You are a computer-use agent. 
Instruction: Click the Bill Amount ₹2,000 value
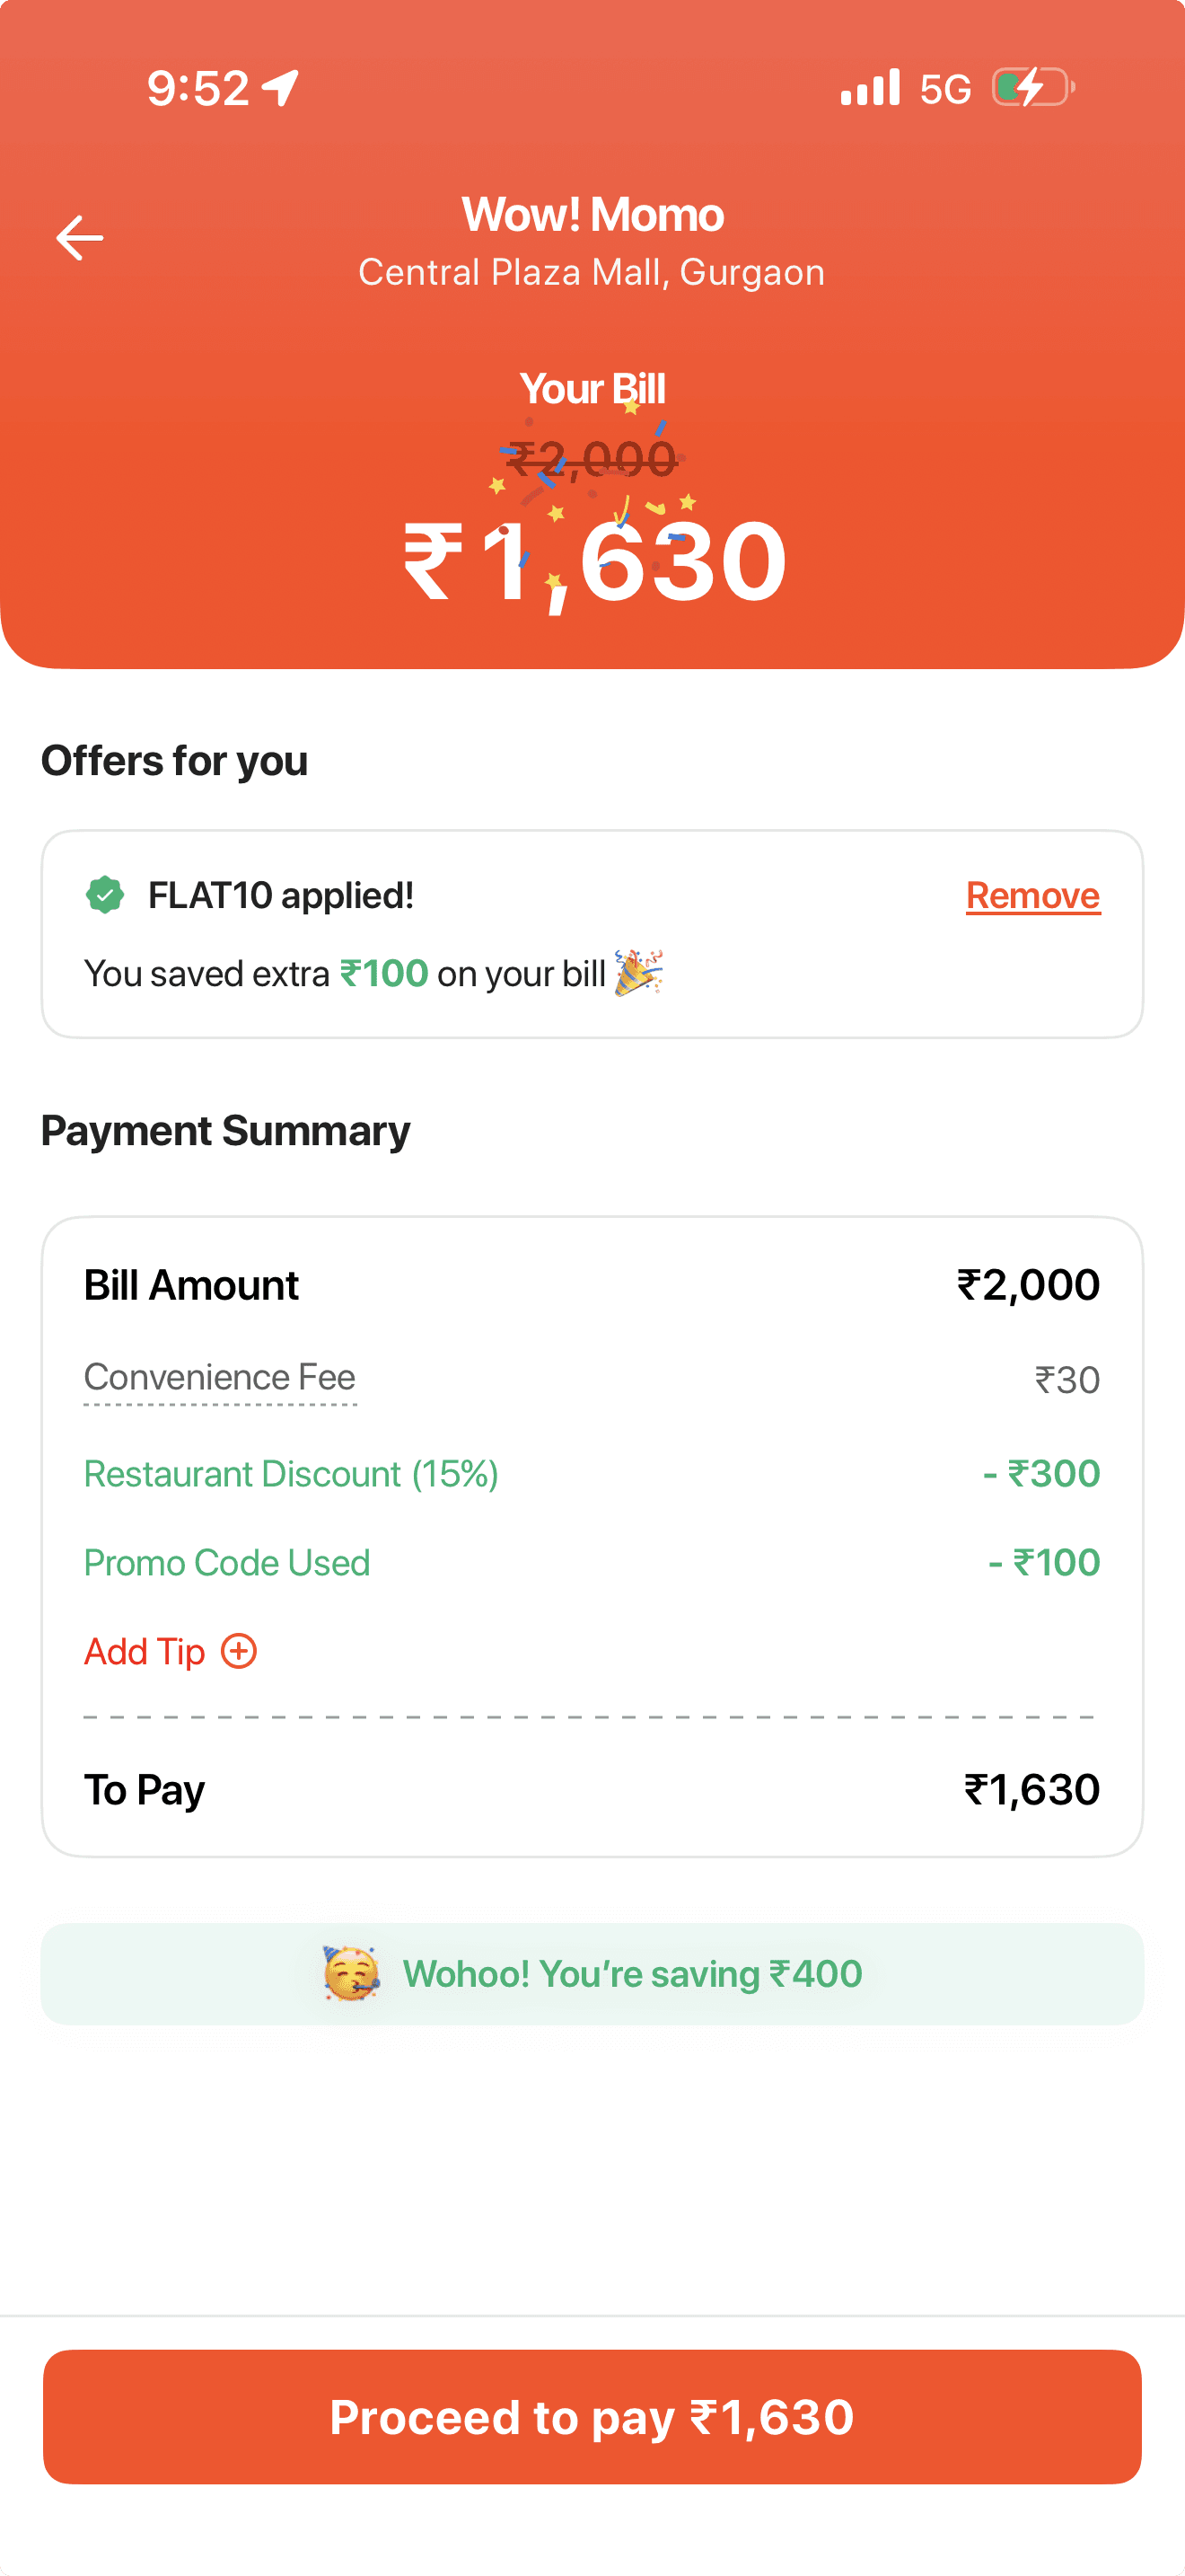[x=1028, y=1284]
